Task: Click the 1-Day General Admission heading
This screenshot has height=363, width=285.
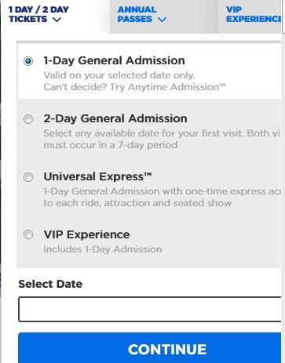Action: pyautogui.click(x=115, y=60)
